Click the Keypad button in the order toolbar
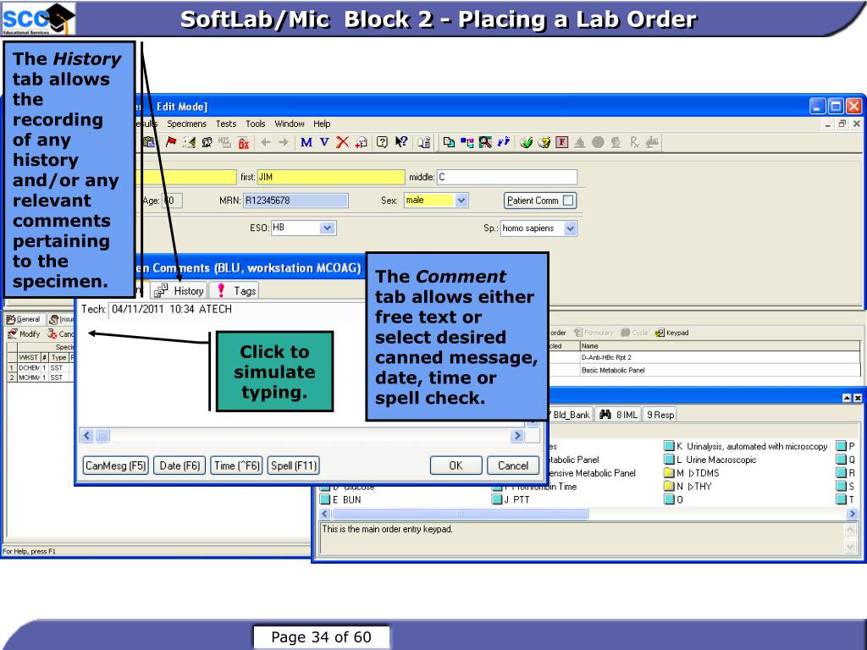This screenshot has height=650, width=867. pyautogui.click(x=671, y=333)
